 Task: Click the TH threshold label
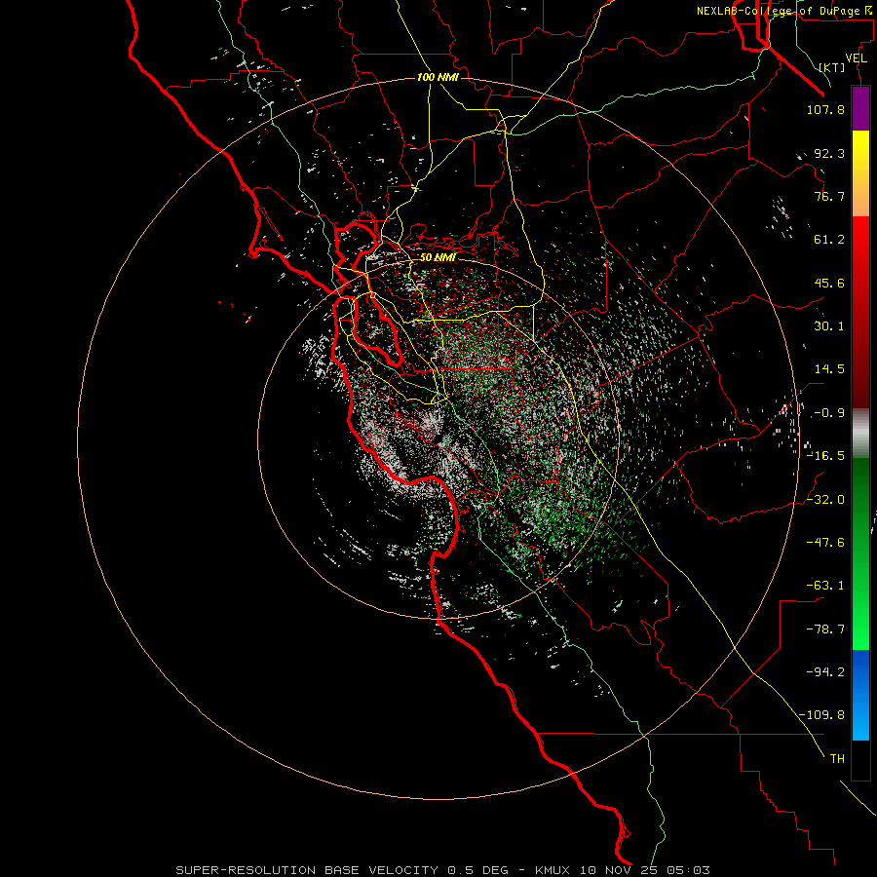point(837,759)
